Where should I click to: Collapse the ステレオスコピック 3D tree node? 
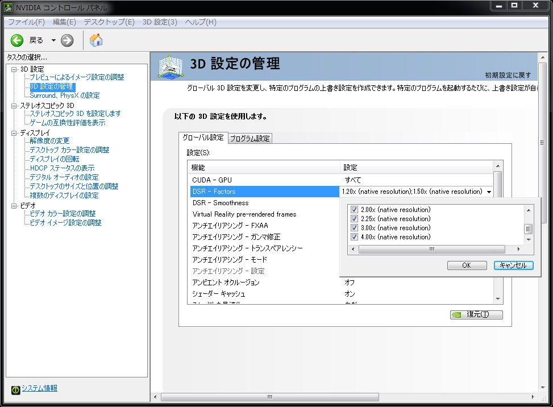click(14, 106)
